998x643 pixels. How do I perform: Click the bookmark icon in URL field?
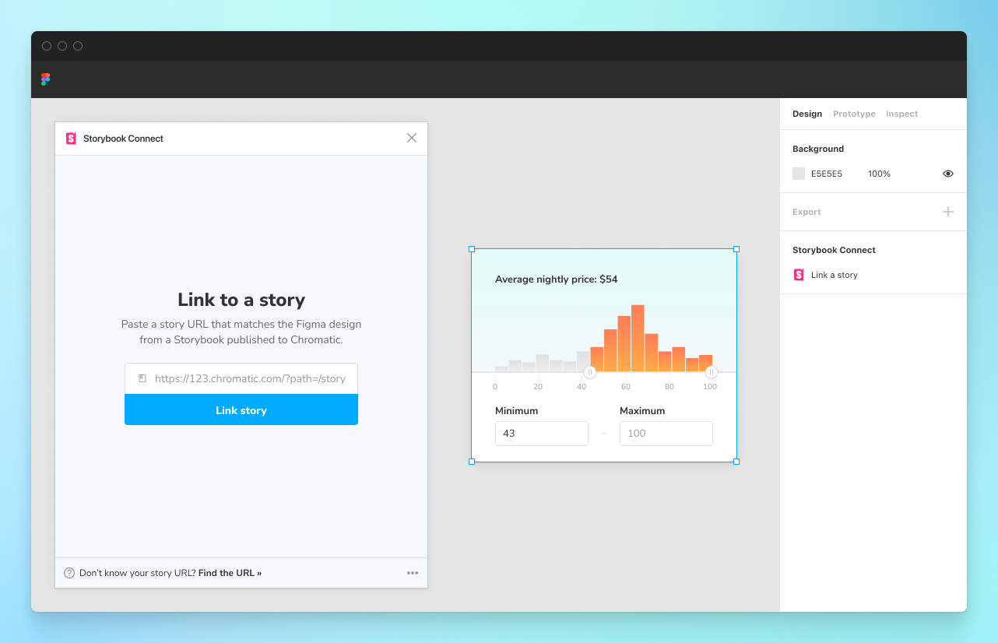(x=142, y=378)
